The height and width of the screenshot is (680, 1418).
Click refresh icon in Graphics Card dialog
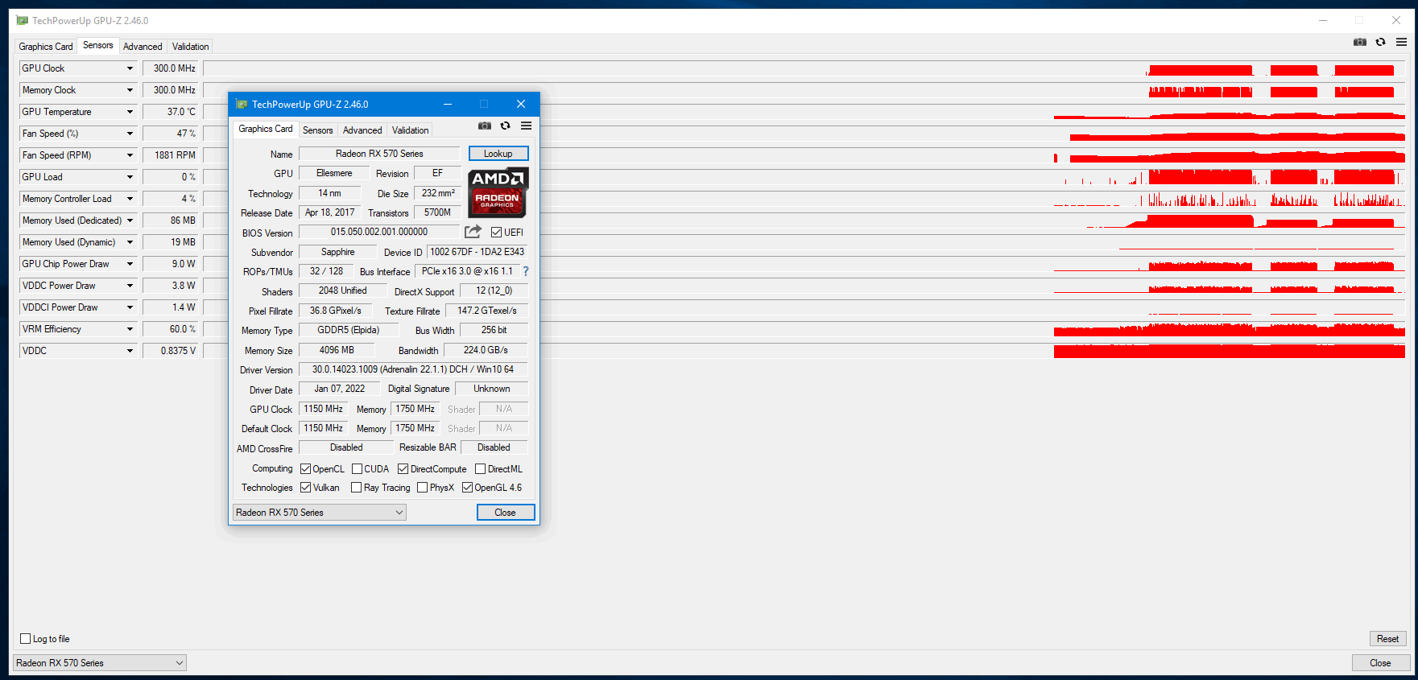[x=505, y=126]
